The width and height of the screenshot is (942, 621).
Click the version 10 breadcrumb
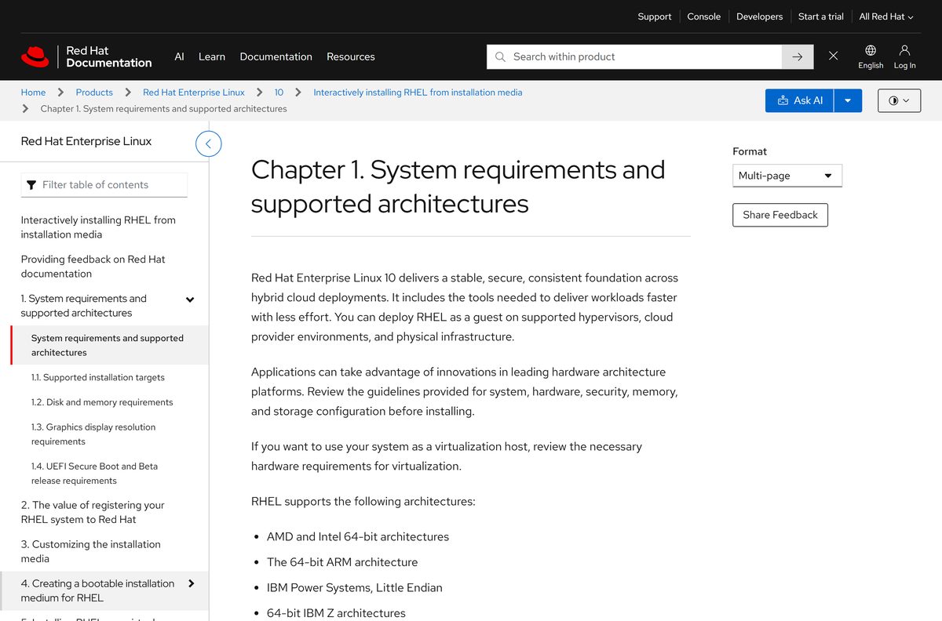tap(279, 93)
